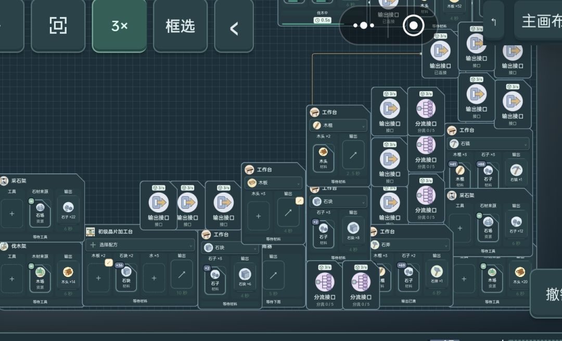Screen dimensions: 562x341
Task: Click the 石镐 ×1 output slot
Action: 516,173
